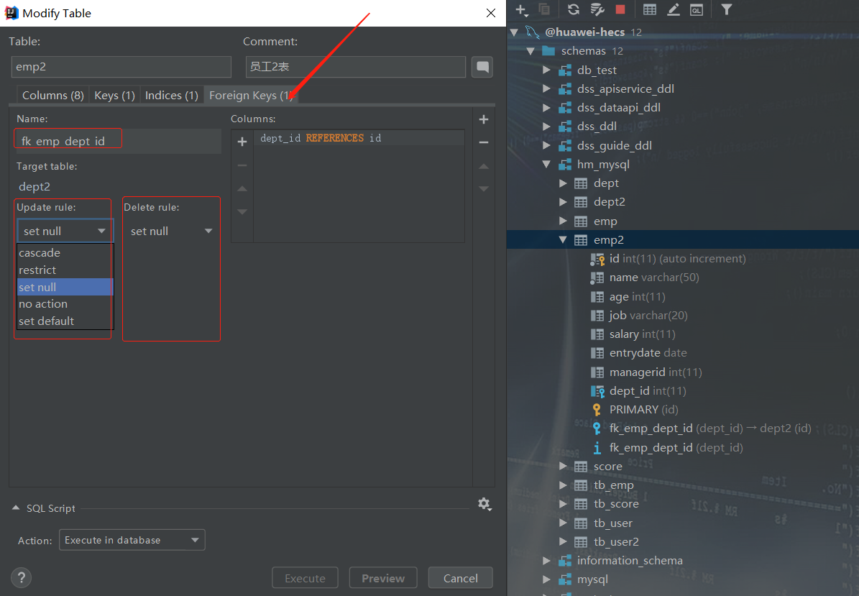The width and height of the screenshot is (859, 596).
Task: Close the Modify Table dialog
Action: pyautogui.click(x=491, y=13)
